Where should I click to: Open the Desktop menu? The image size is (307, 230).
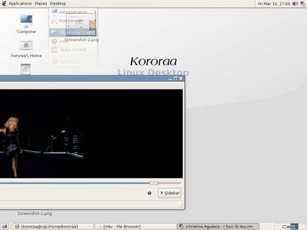point(58,4)
